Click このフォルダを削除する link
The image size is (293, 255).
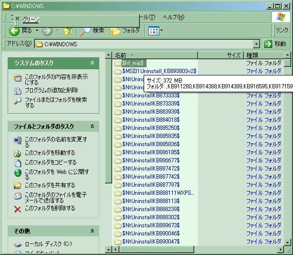[50, 208]
